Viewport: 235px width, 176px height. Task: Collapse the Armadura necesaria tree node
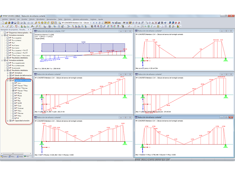[x=2, y=35]
